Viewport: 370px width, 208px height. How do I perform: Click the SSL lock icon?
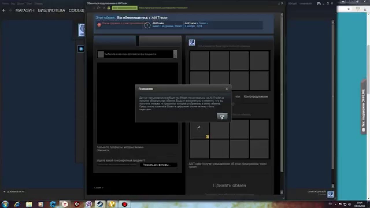109,8
